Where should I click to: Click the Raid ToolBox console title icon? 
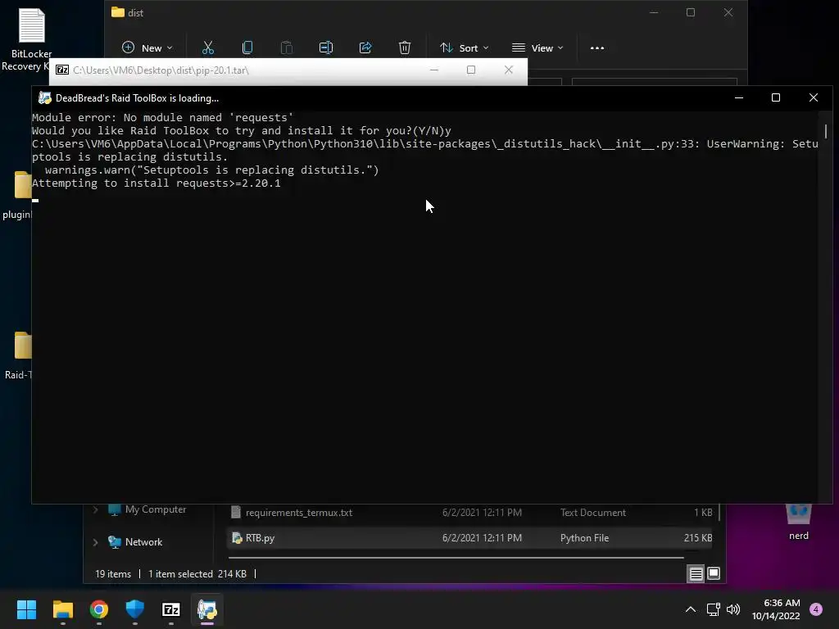pos(45,98)
